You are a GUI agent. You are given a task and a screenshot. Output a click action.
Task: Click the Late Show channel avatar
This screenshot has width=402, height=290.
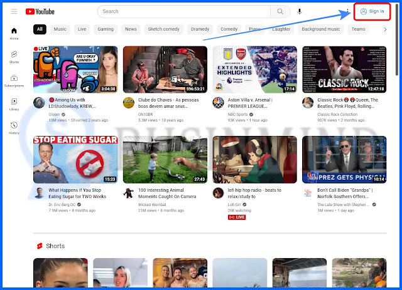tap(308, 193)
